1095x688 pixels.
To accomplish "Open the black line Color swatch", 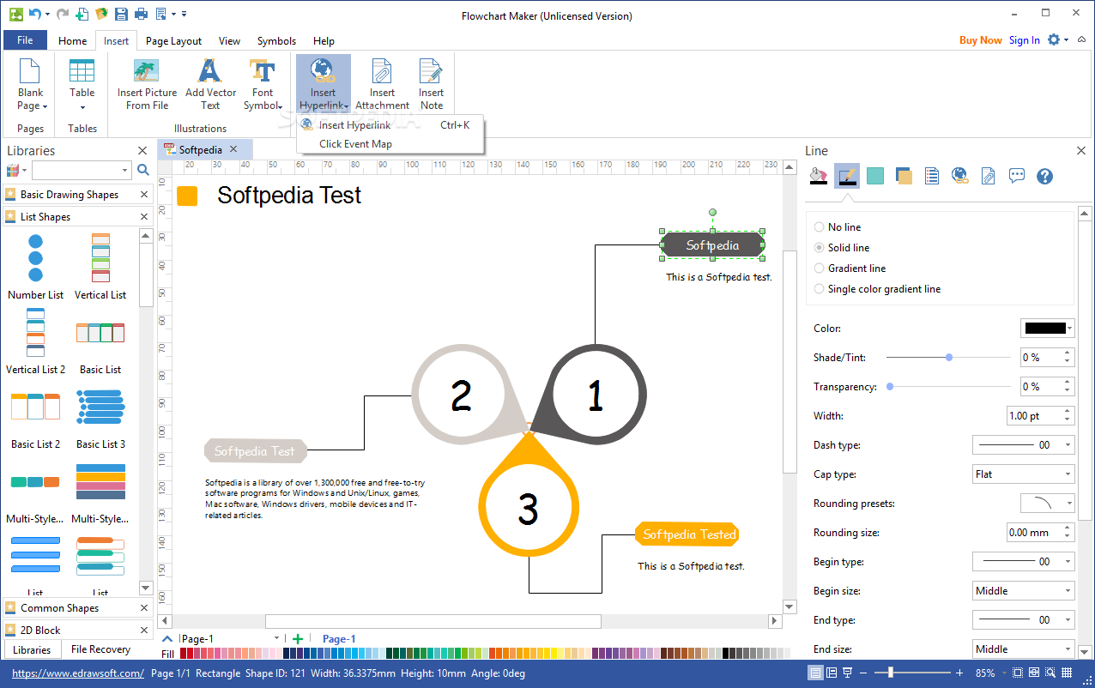I will (1047, 329).
